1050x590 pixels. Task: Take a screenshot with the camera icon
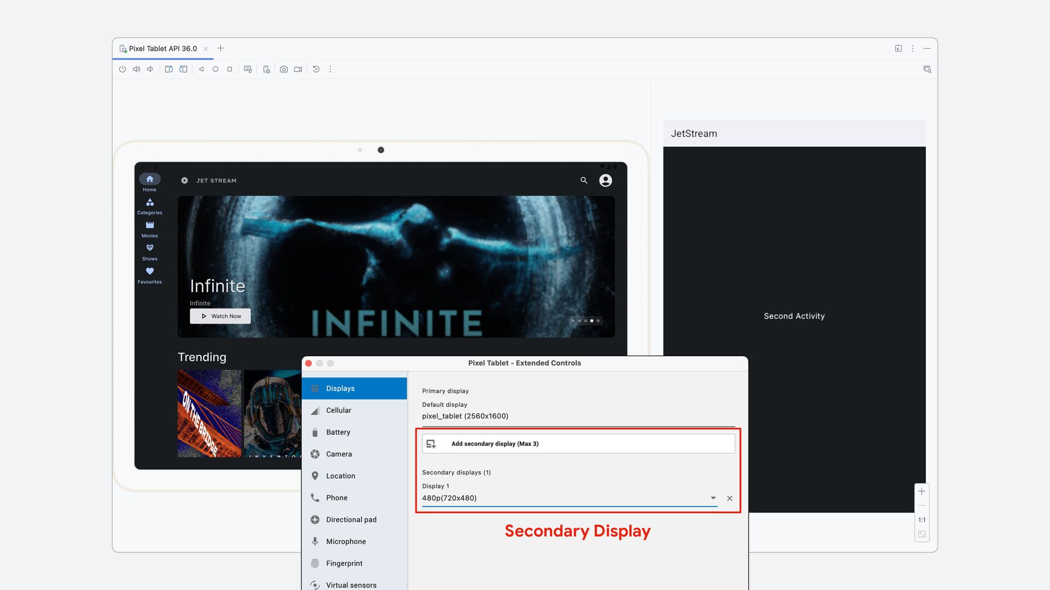pyautogui.click(x=284, y=69)
